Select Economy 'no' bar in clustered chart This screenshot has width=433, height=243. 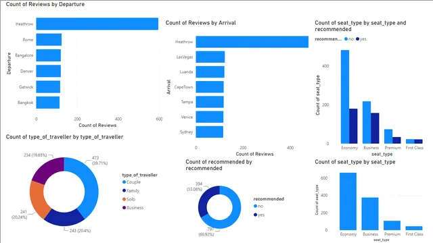345,97
